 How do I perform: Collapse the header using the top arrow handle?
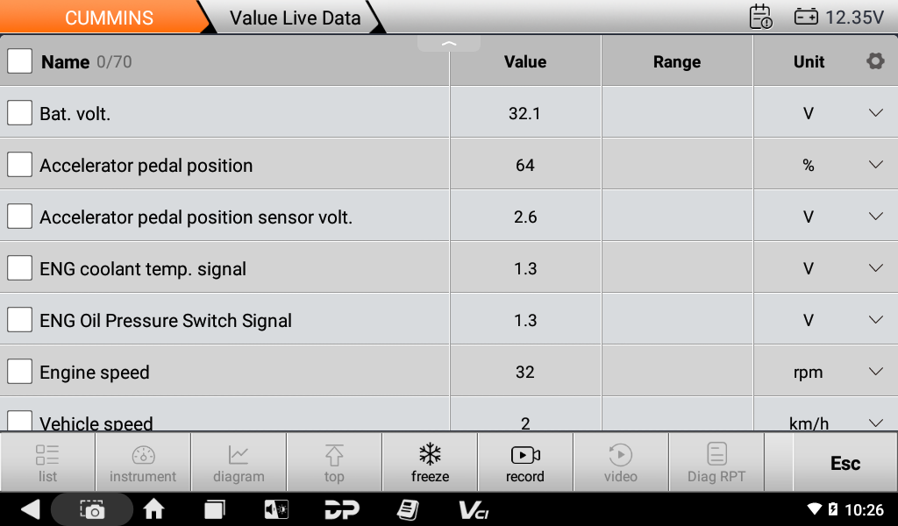coord(449,44)
